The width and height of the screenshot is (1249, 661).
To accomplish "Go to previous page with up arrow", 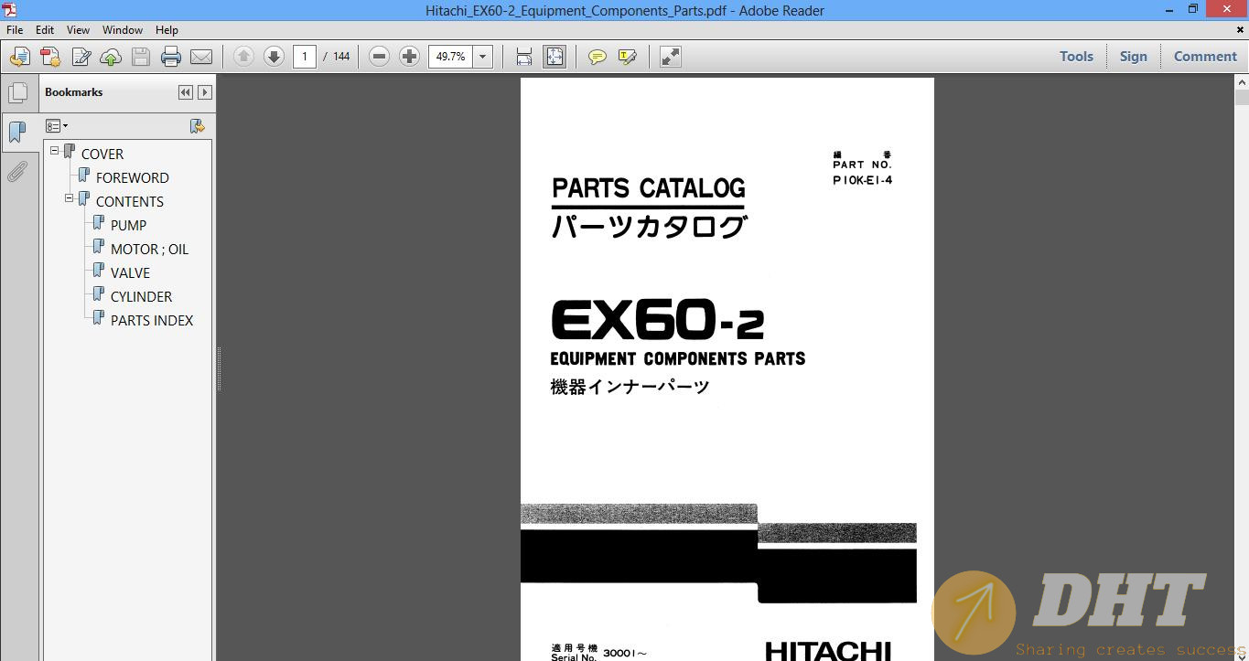I will point(243,57).
